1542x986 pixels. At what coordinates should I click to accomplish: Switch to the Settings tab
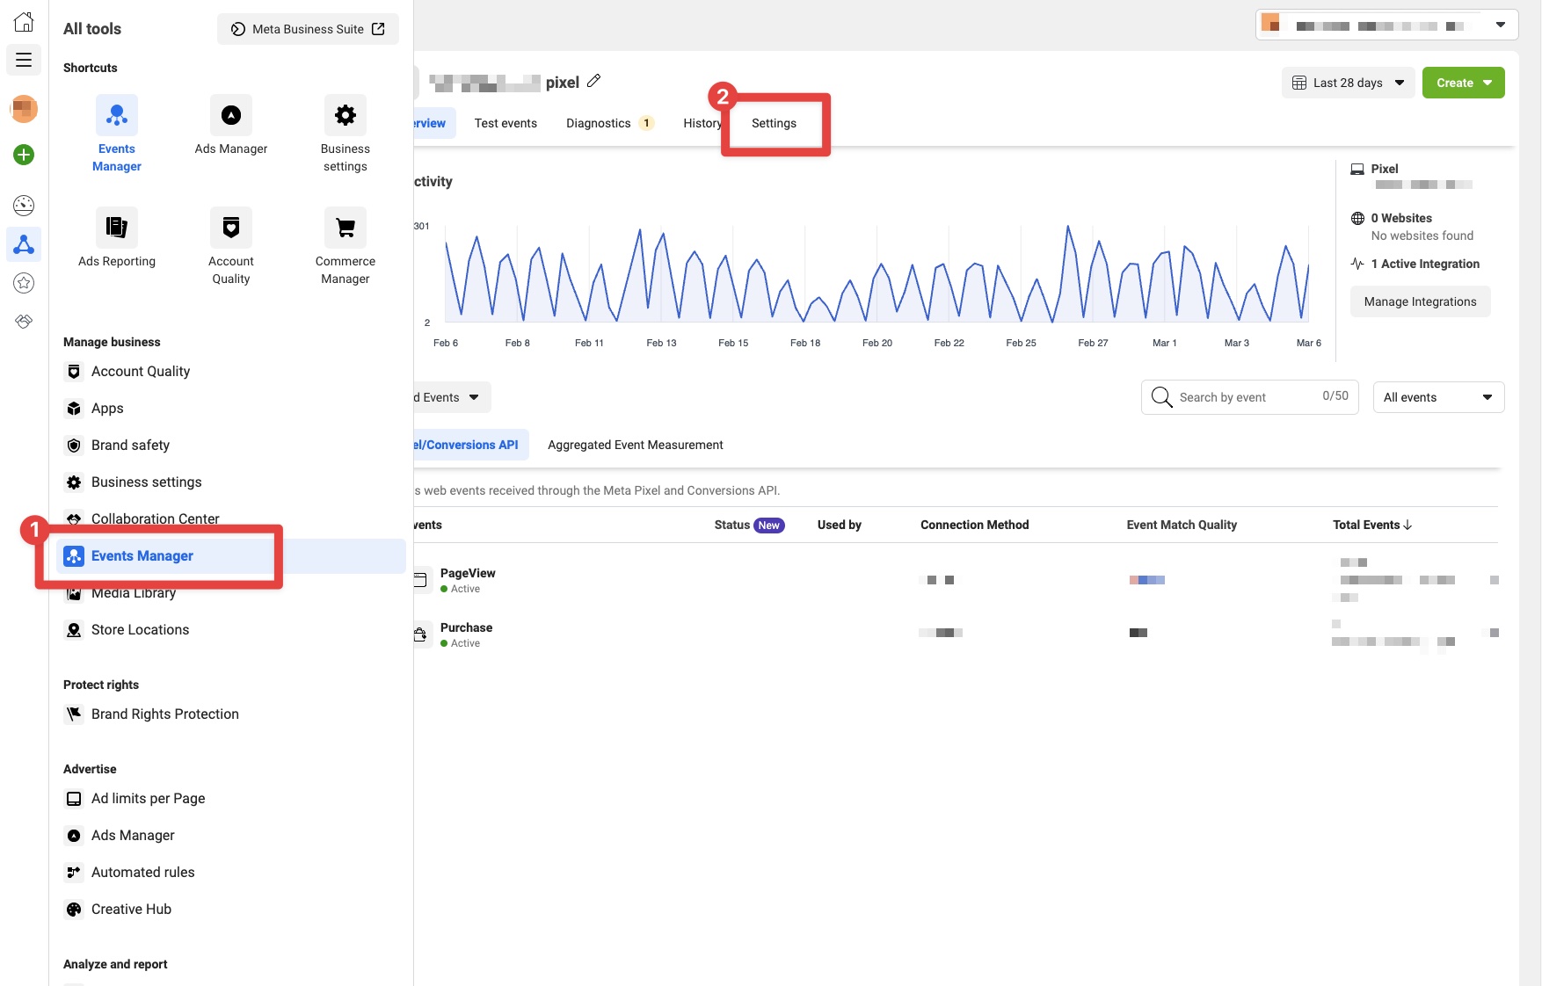point(774,123)
